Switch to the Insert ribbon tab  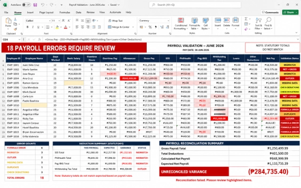coord(30,12)
